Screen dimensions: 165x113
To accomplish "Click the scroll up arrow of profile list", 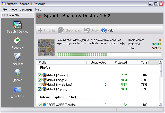I will pos(161,62).
